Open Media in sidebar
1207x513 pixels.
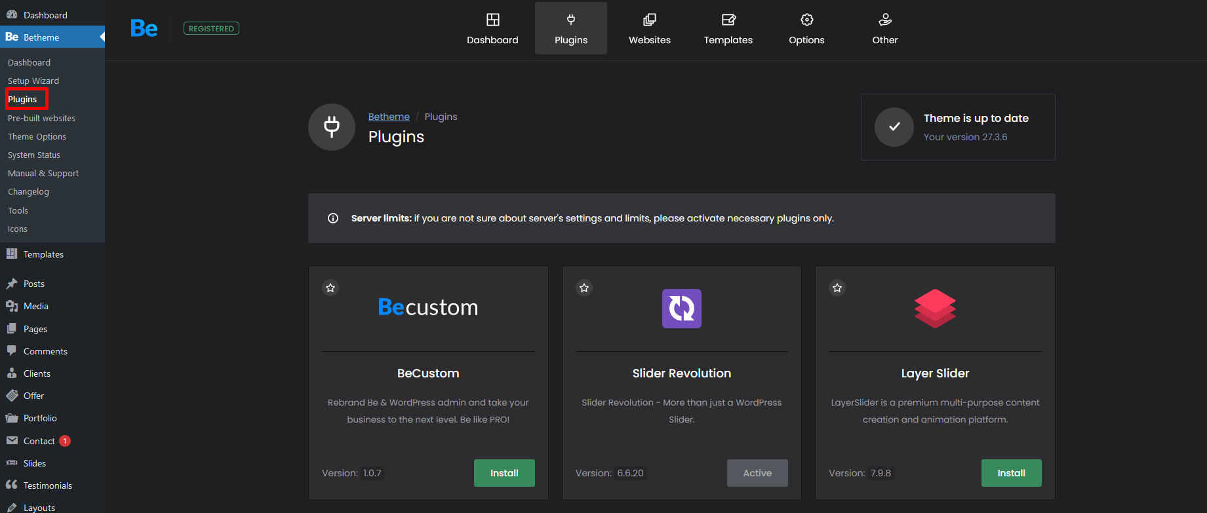52,306
